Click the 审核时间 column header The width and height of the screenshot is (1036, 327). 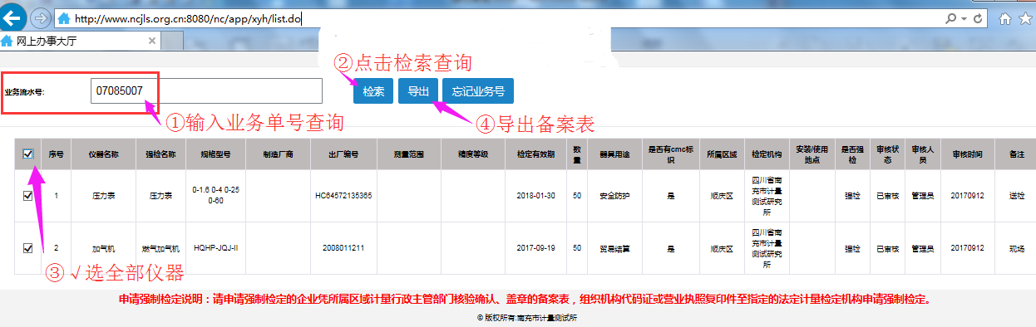(968, 154)
